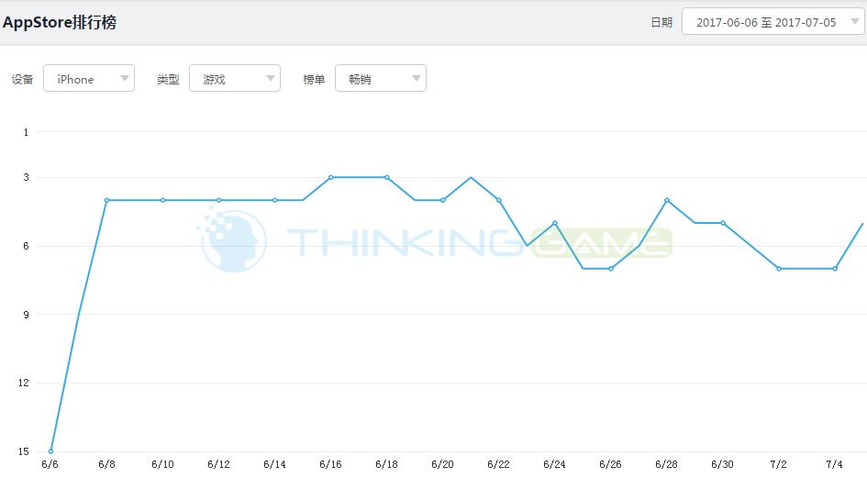Click the 6/22 data point on the line
The width and height of the screenshot is (867, 478).
pos(499,200)
